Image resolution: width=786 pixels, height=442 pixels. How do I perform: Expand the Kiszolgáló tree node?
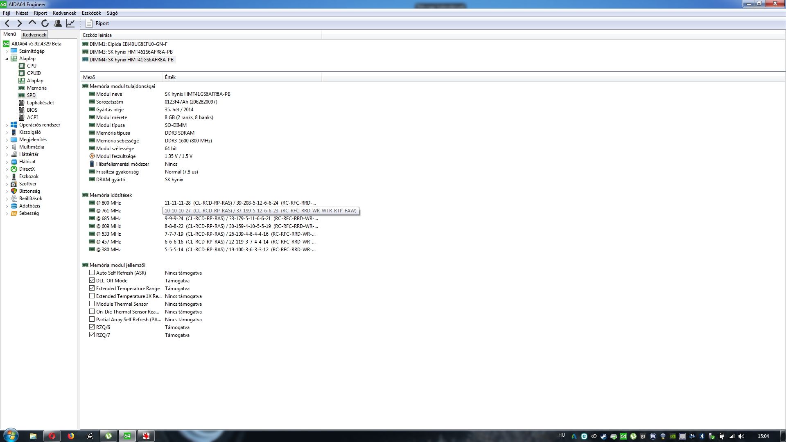(7, 133)
